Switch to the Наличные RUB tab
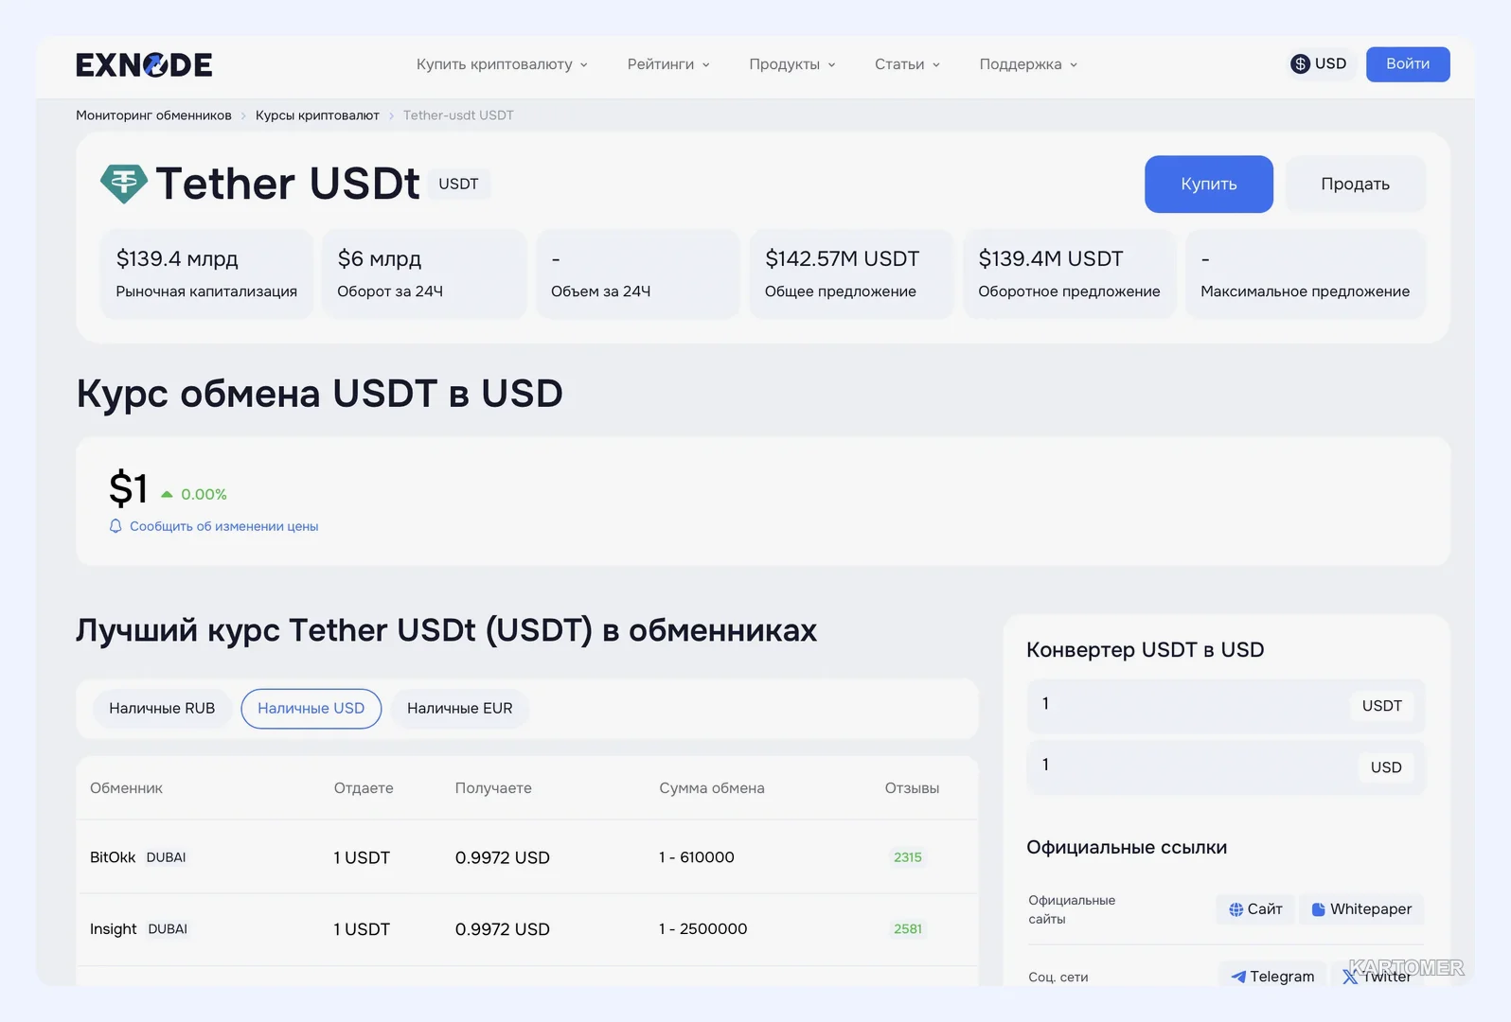The height and width of the screenshot is (1022, 1511). pos(162,709)
